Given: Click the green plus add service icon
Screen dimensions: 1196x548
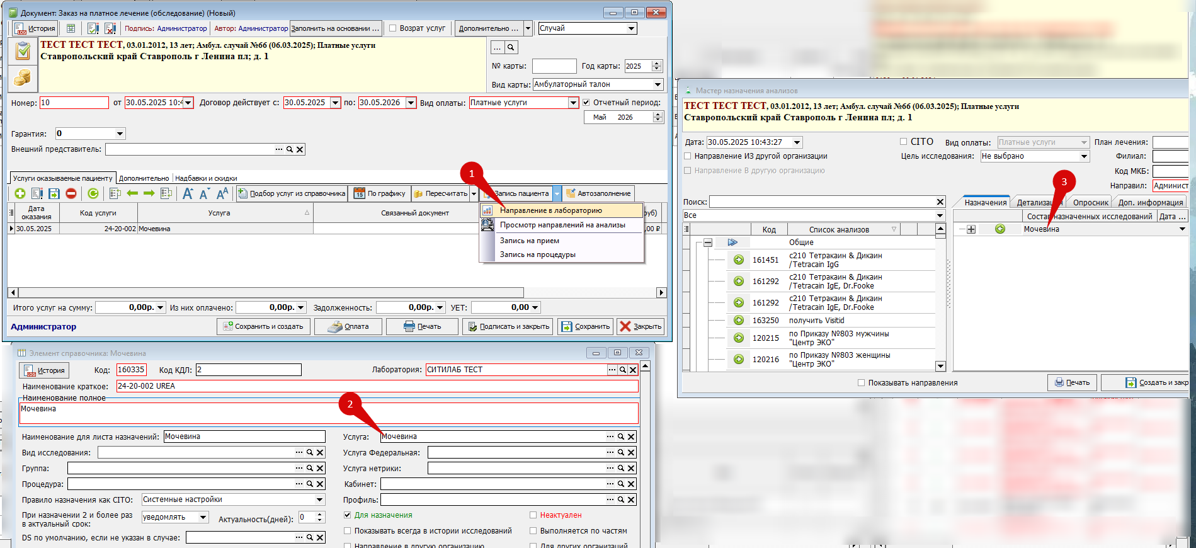Looking at the screenshot, I should tap(20, 193).
